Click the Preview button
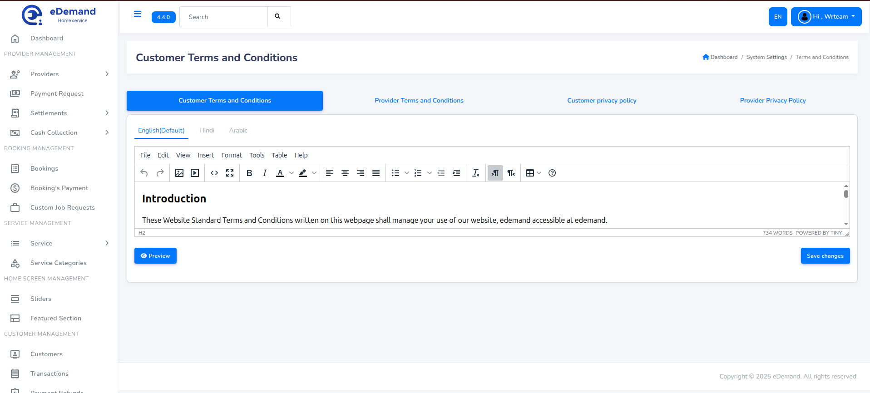Image resolution: width=870 pixels, height=393 pixels. click(x=155, y=256)
